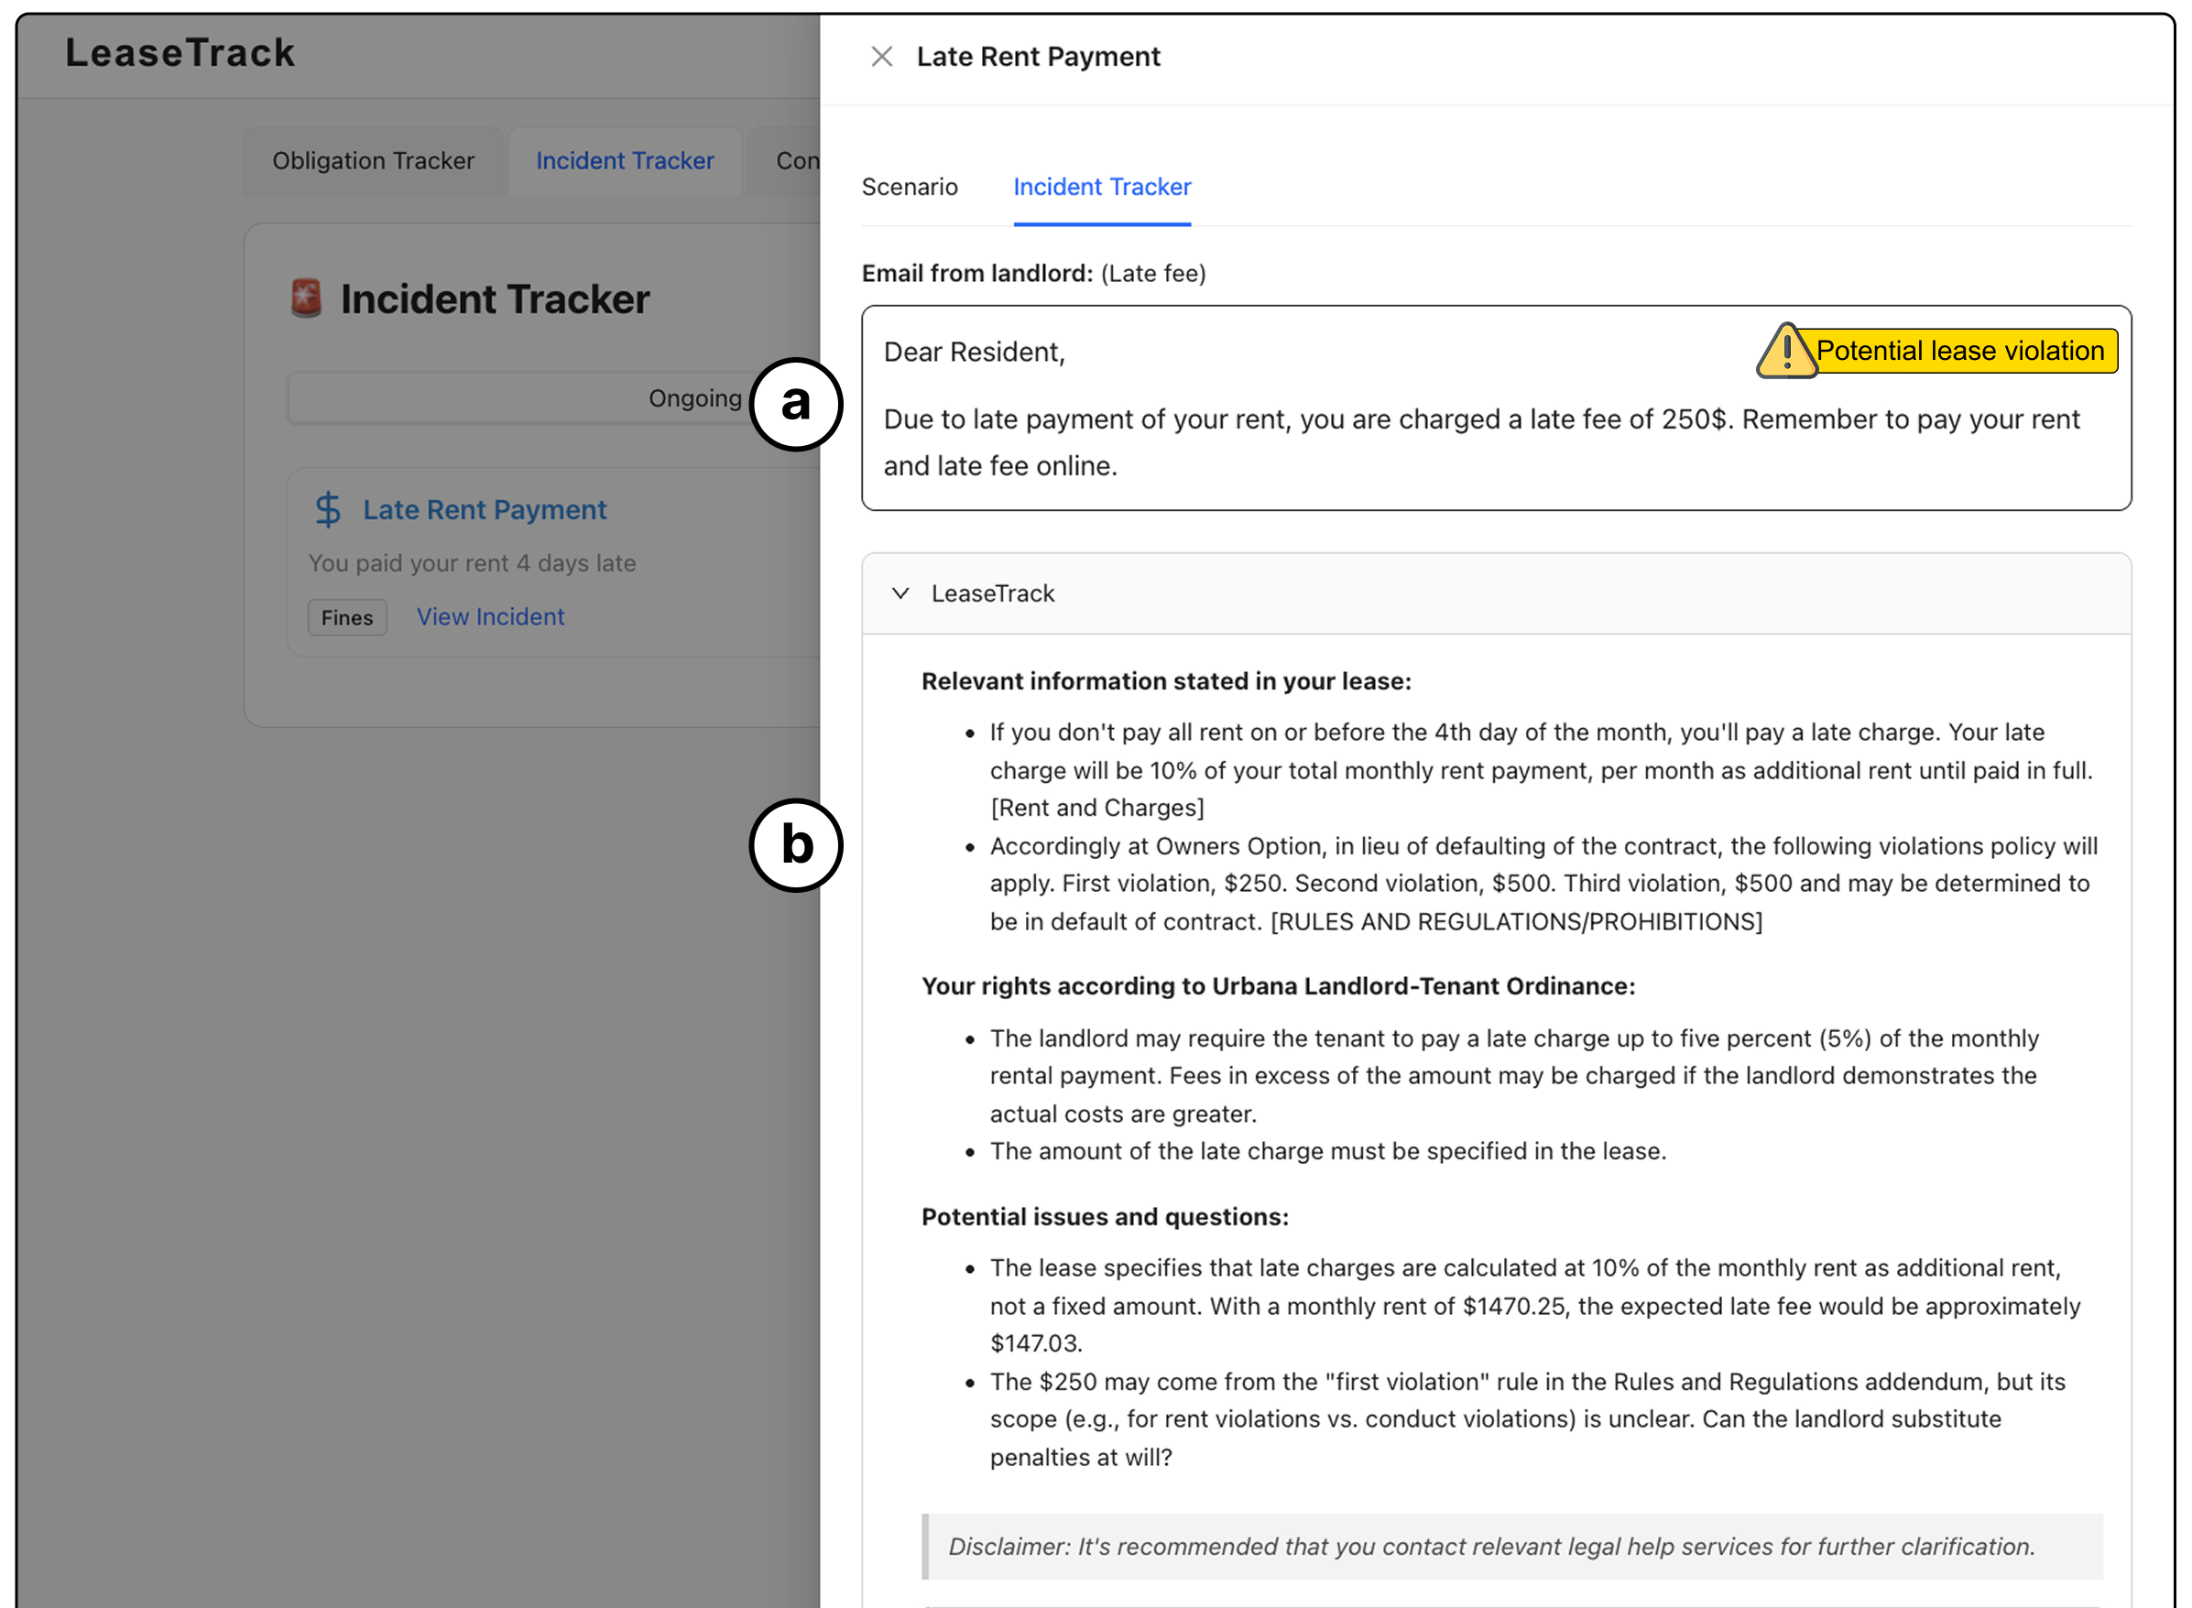
Task: Click the siren icon in the Incident Tracker header
Action: tap(305, 299)
